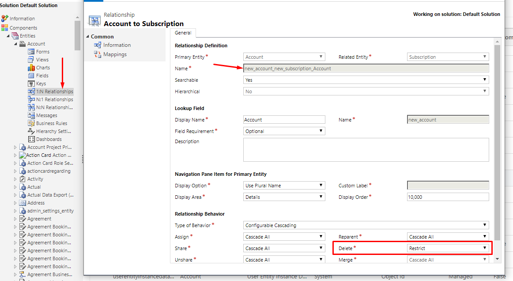Image resolution: width=513 pixels, height=281 pixels.
Task: Open the Searchable dropdown
Action: pyautogui.click(x=485, y=80)
